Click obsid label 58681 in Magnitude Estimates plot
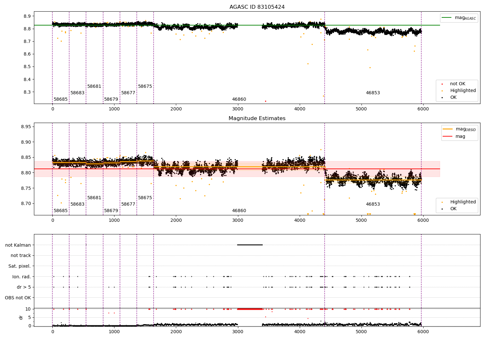This screenshot has height=339, width=485. 94,198
